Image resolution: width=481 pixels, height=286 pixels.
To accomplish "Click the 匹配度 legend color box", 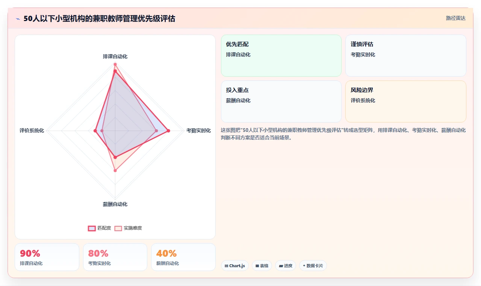I will [x=92, y=228].
